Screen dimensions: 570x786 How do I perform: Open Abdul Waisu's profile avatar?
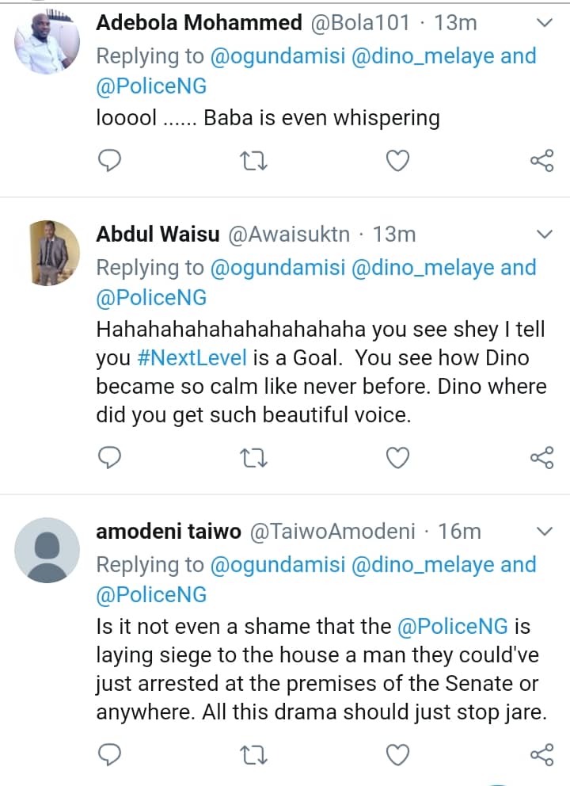[47, 252]
